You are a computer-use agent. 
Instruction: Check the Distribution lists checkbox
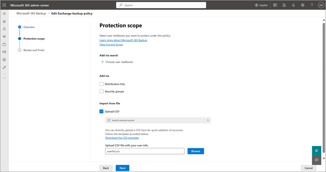(x=101, y=84)
